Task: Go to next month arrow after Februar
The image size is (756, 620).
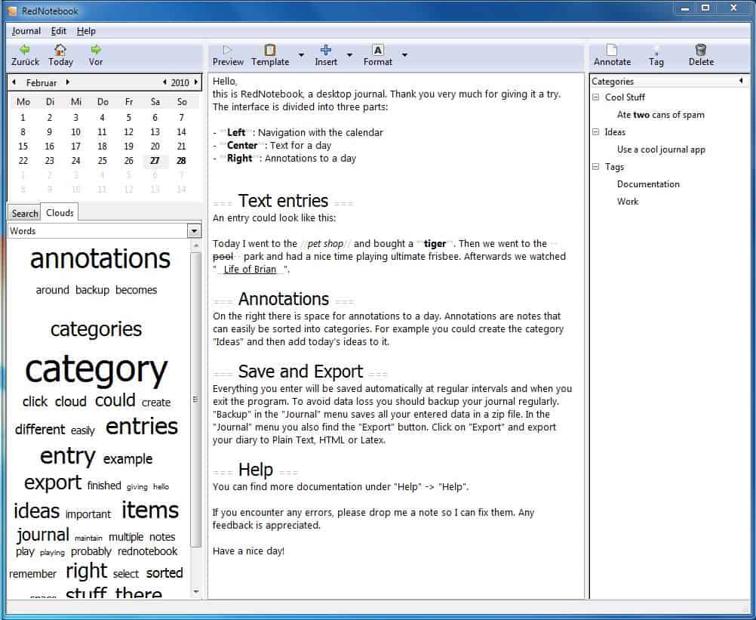Action: tap(67, 82)
